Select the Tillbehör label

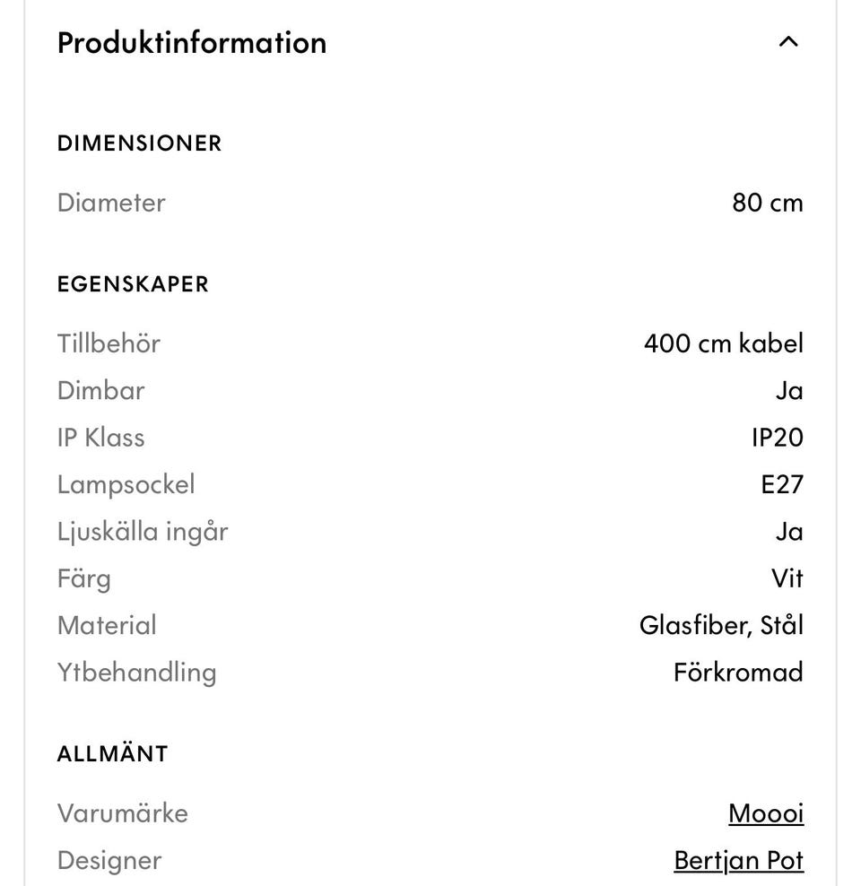coord(109,343)
